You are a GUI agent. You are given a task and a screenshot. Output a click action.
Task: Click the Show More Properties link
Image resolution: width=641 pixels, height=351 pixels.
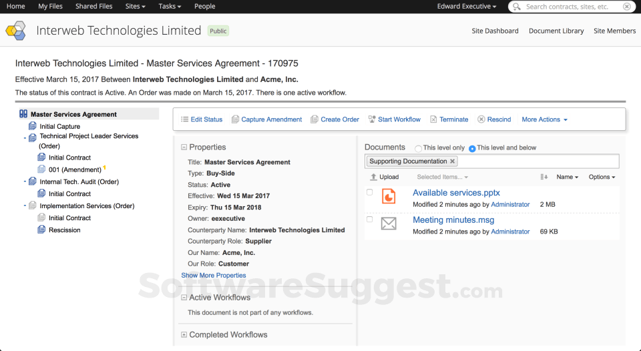click(214, 275)
